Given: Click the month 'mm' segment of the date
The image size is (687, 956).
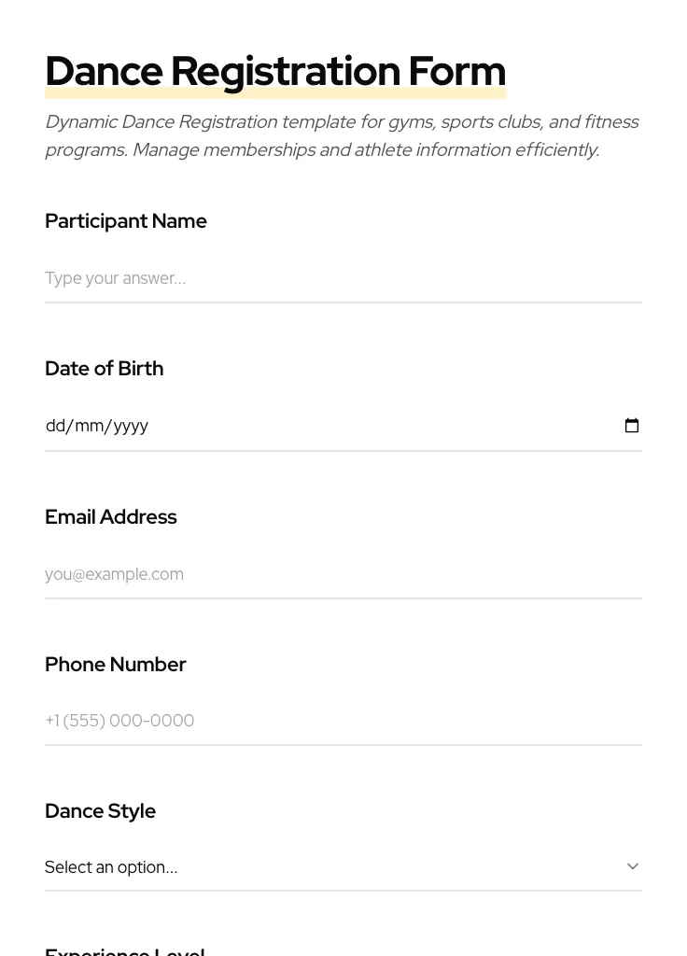Looking at the screenshot, I should (89, 426).
